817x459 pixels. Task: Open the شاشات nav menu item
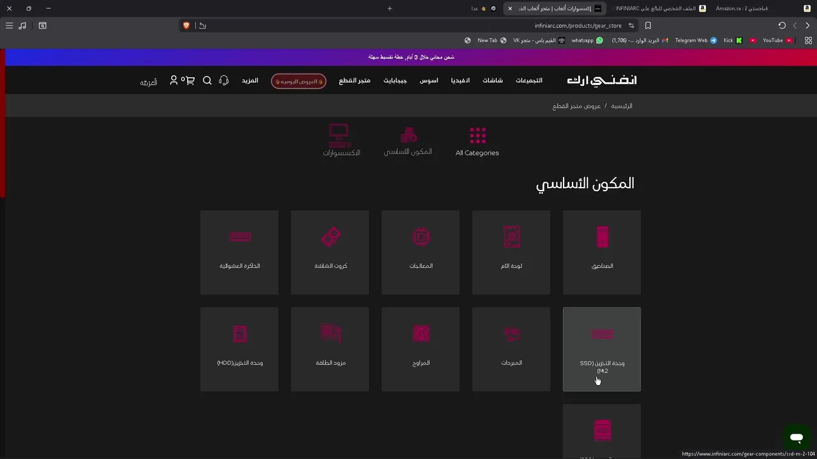tap(493, 80)
